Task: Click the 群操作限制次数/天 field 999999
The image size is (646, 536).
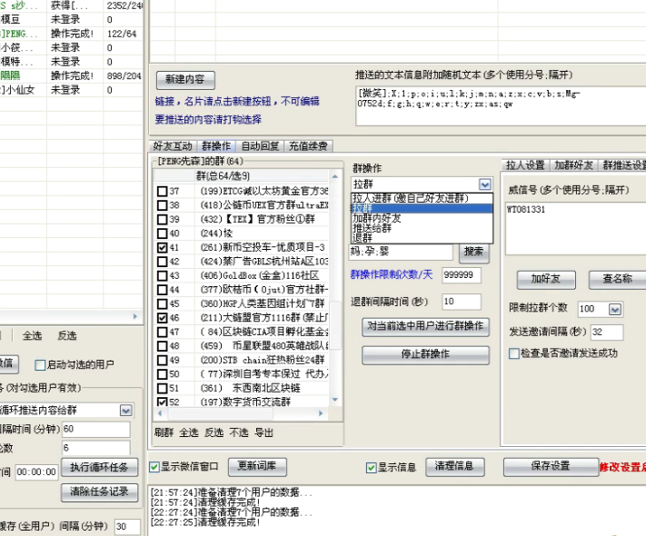Action: (x=462, y=275)
